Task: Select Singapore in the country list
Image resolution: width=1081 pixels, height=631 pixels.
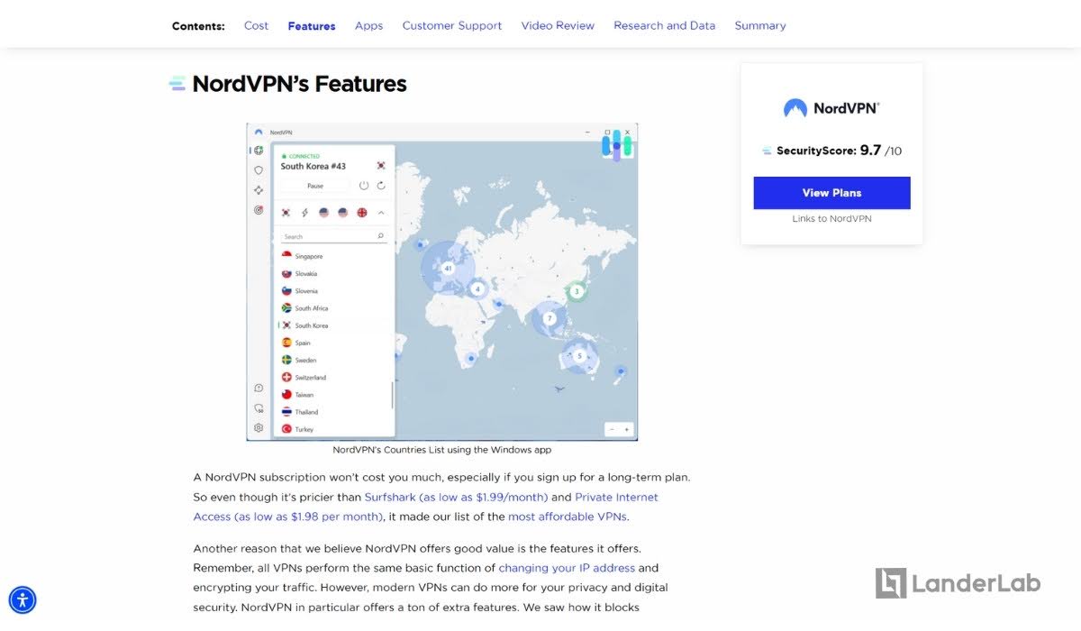Action: (x=333, y=256)
